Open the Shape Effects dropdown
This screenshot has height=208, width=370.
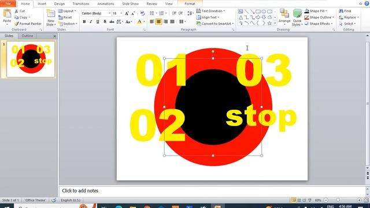pyautogui.click(x=319, y=24)
